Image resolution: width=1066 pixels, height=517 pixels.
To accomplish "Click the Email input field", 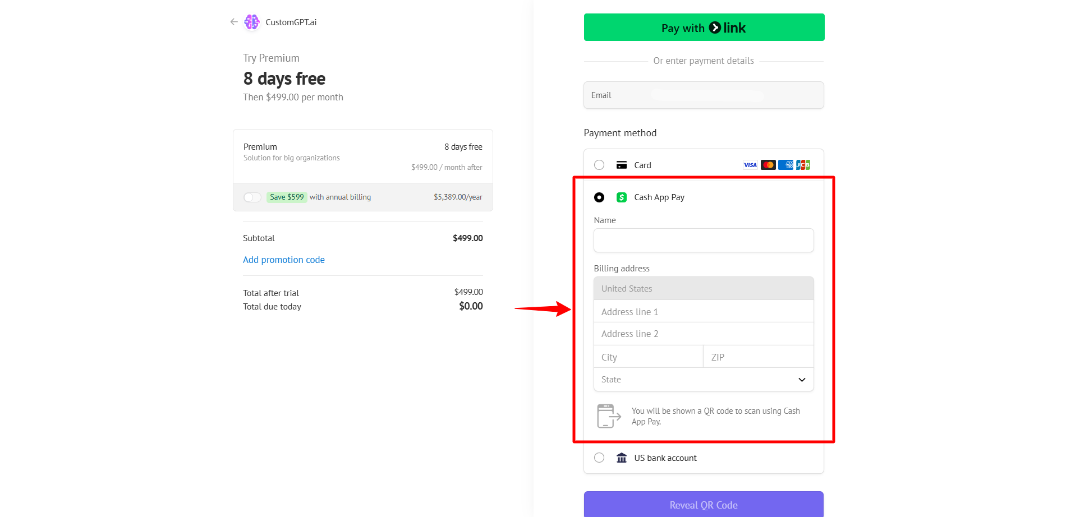I will (x=704, y=95).
